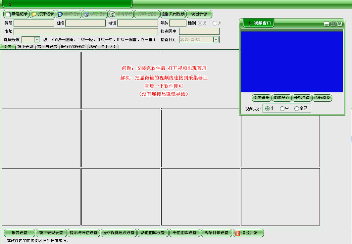Click the 退出系统 exit icon button
This screenshot has height=244, width=352.
coord(237,233)
